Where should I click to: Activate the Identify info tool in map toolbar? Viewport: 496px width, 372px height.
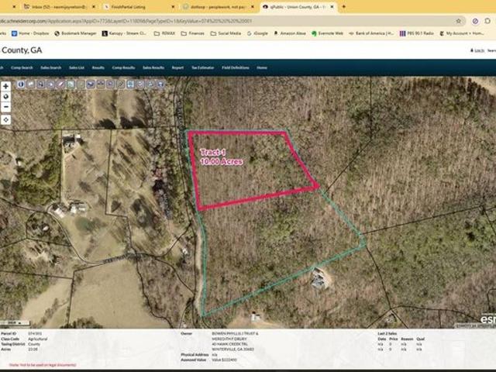(x=21, y=84)
